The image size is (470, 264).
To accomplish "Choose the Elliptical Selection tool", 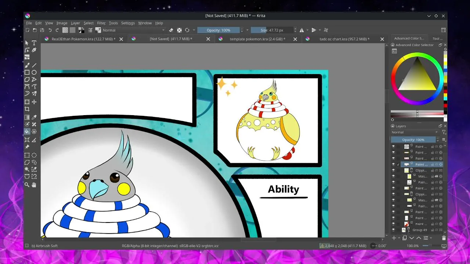I will [x=34, y=155].
